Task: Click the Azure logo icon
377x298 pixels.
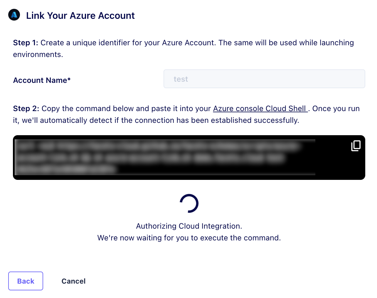Action: pyautogui.click(x=14, y=15)
